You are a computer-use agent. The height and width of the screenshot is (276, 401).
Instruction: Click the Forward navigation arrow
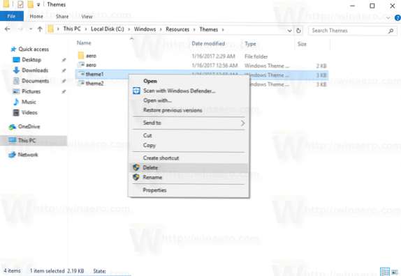click(20, 29)
